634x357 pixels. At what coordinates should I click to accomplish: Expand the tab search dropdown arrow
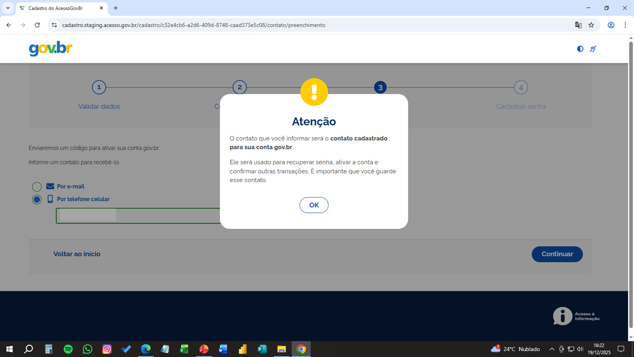[x=8, y=8]
